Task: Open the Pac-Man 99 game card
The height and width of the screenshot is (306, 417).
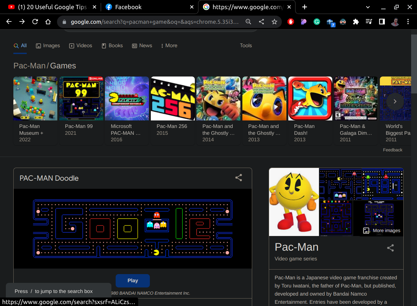Action: pos(81,110)
